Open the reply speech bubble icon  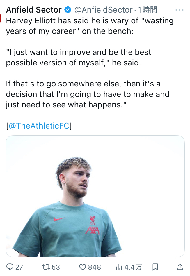(10, 267)
